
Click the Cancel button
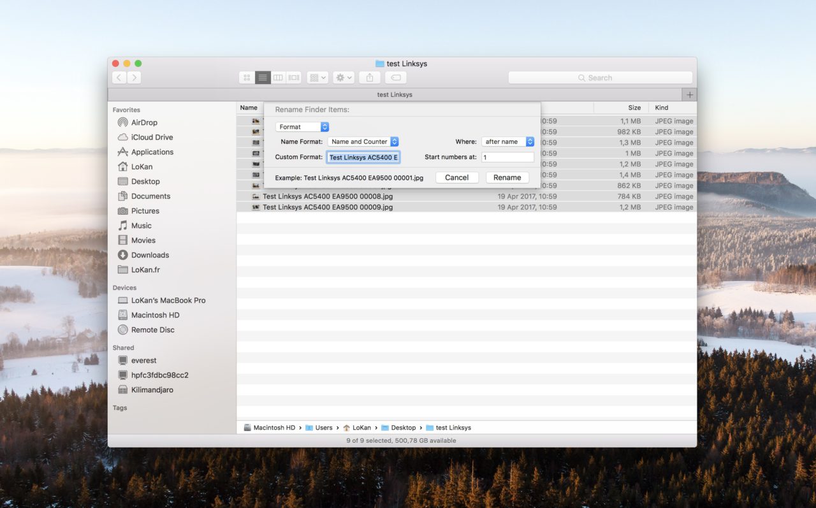pos(457,178)
